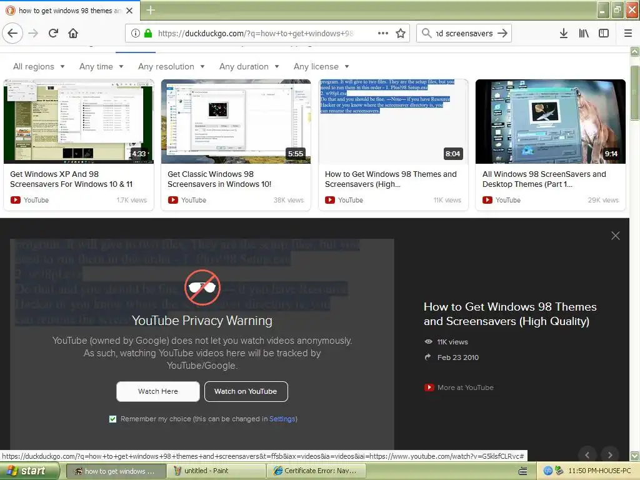Click YouTube icon under Classic Windows 98 video
The image size is (640, 480).
point(173,200)
